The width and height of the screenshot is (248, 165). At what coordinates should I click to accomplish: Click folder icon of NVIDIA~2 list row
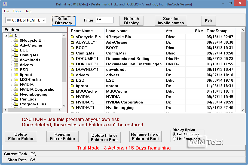[72, 102]
